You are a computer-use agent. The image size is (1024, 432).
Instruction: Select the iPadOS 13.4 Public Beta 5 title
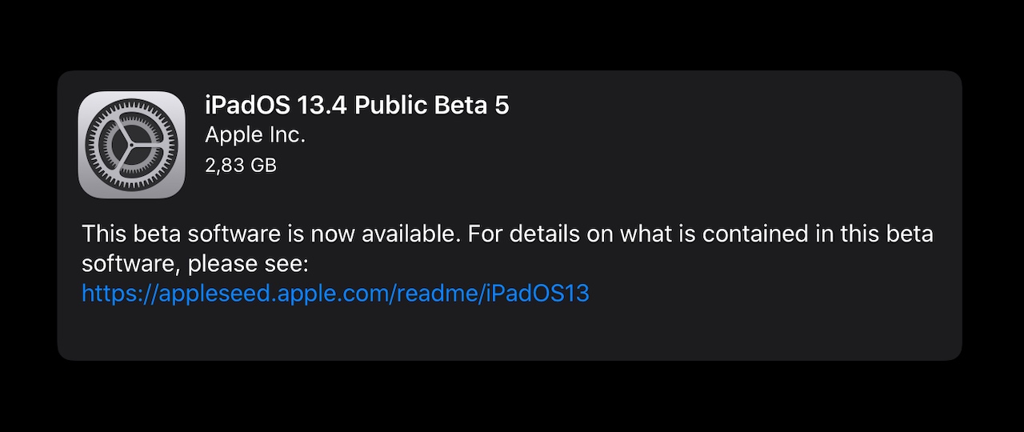[357, 106]
